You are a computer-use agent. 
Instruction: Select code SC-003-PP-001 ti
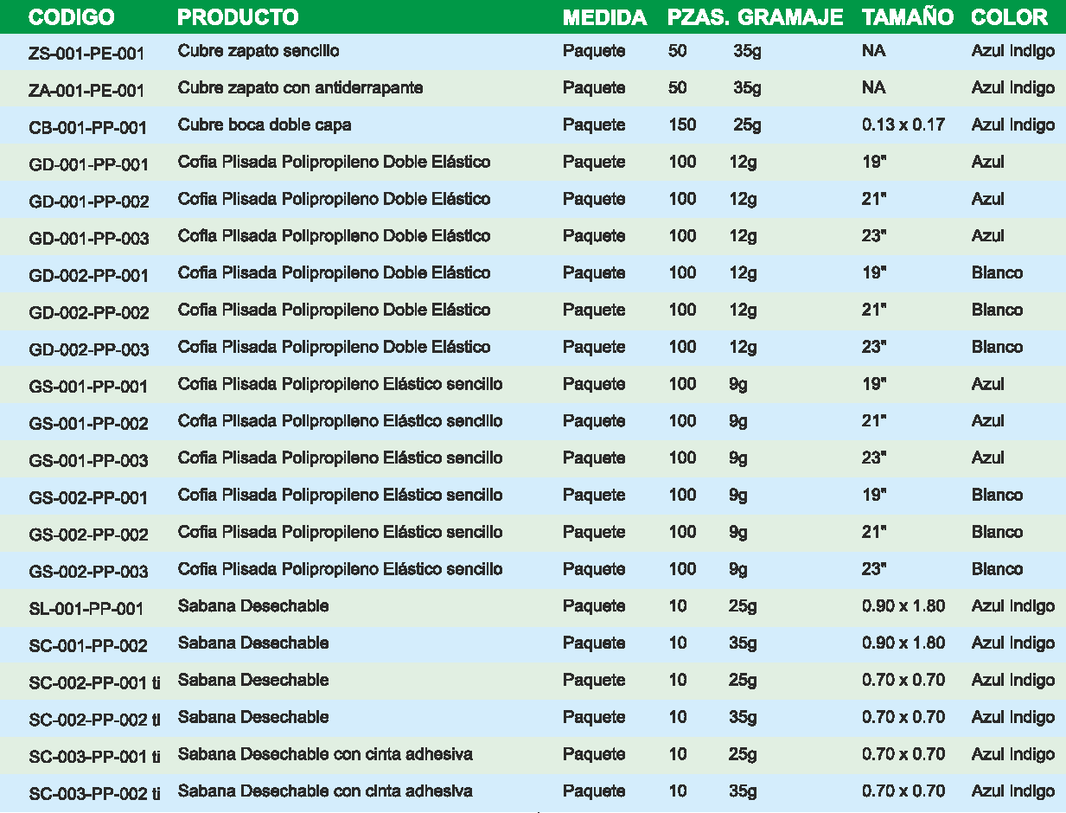pyautogui.click(x=94, y=758)
